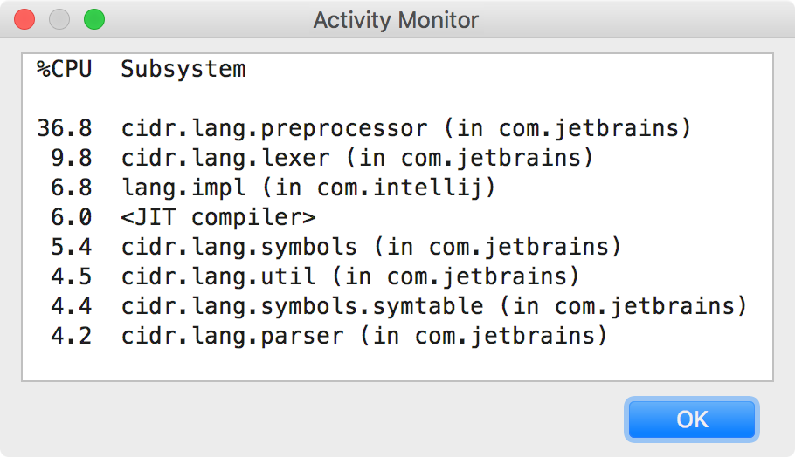Click the Subsystem column header
Image resolution: width=795 pixels, height=457 pixels.
[x=183, y=69]
